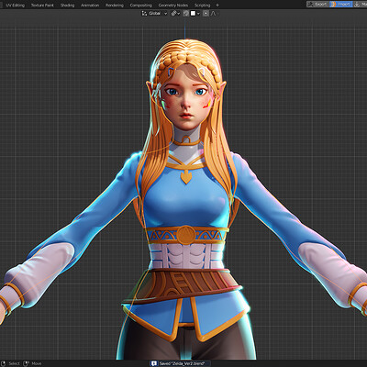Click the Export button in the top bar
The height and width of the screenshot is (367, 367).
point(317,5)
